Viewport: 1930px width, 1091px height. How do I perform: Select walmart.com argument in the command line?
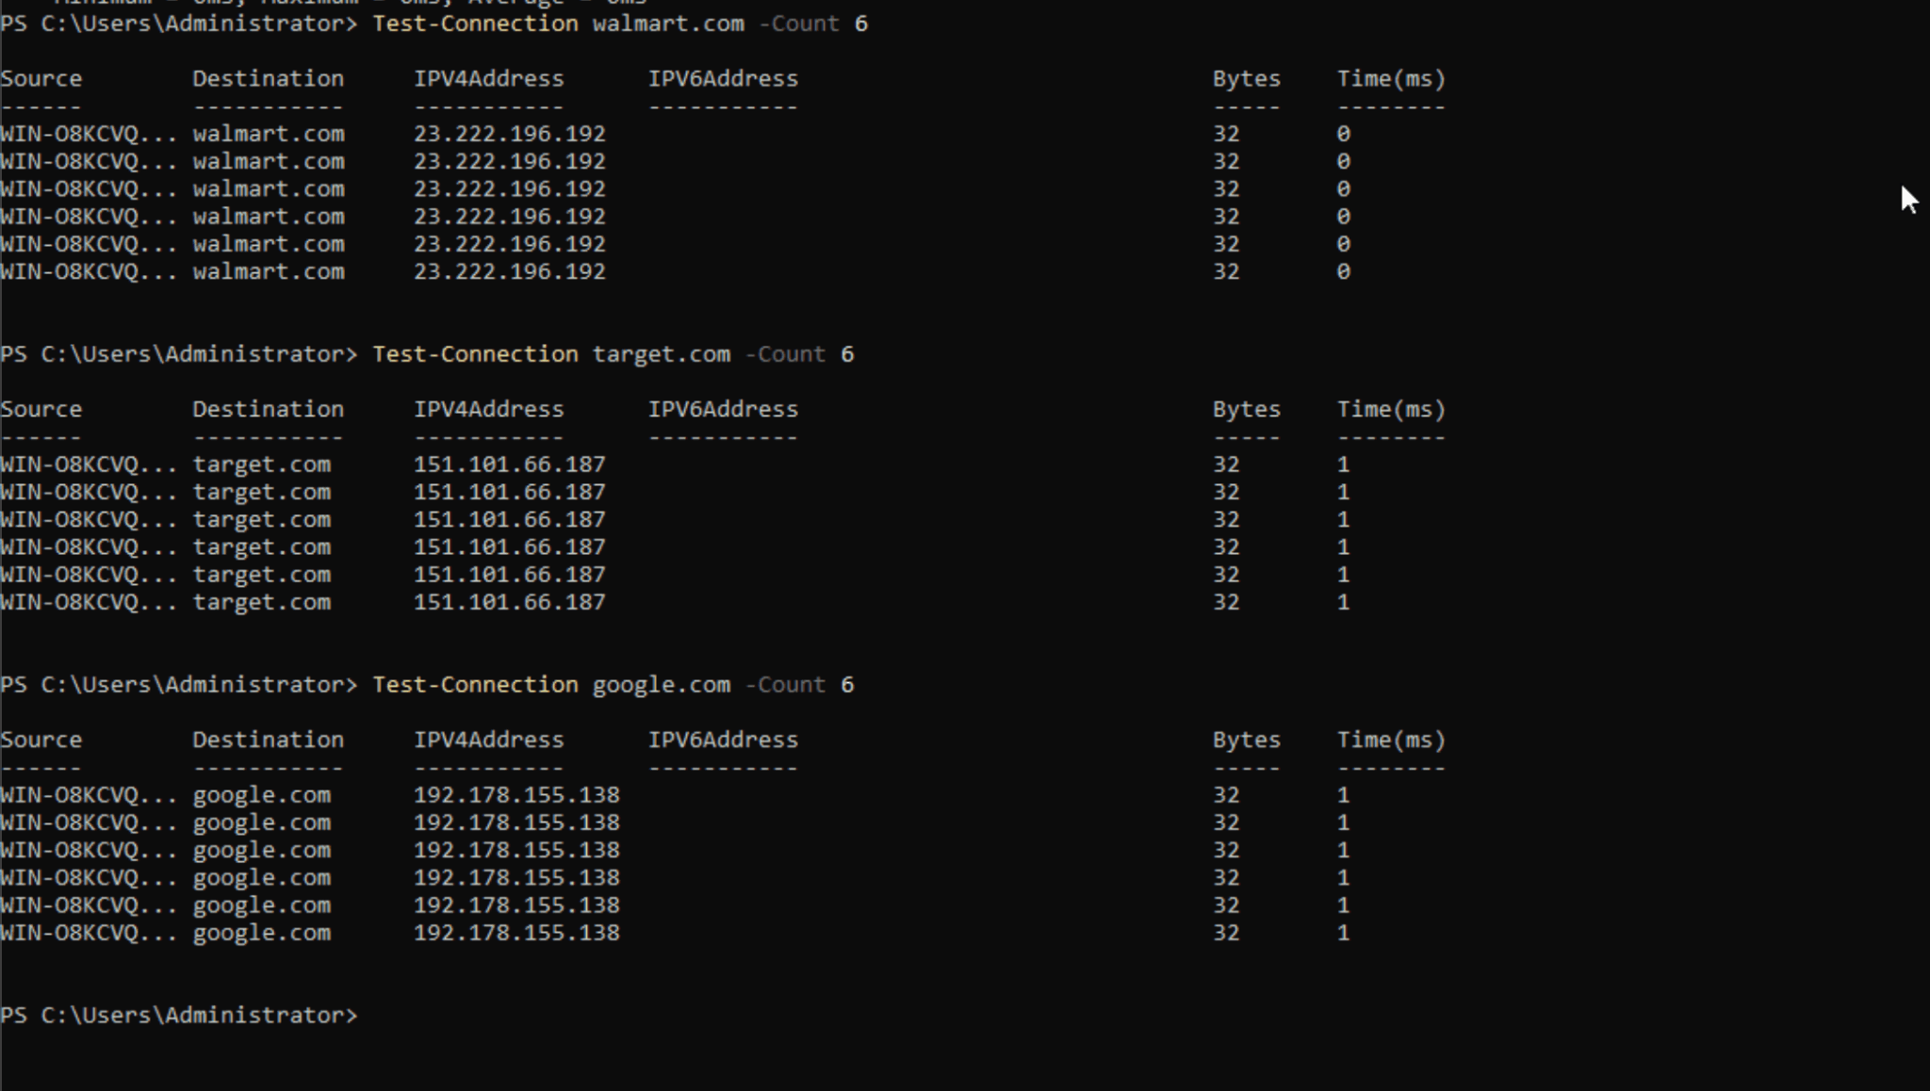[x=668, y=24]
